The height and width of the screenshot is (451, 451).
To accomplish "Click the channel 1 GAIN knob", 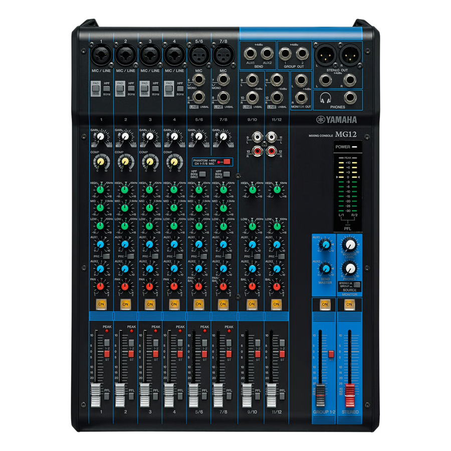I will pyautogui.click(x=100, y=137).
